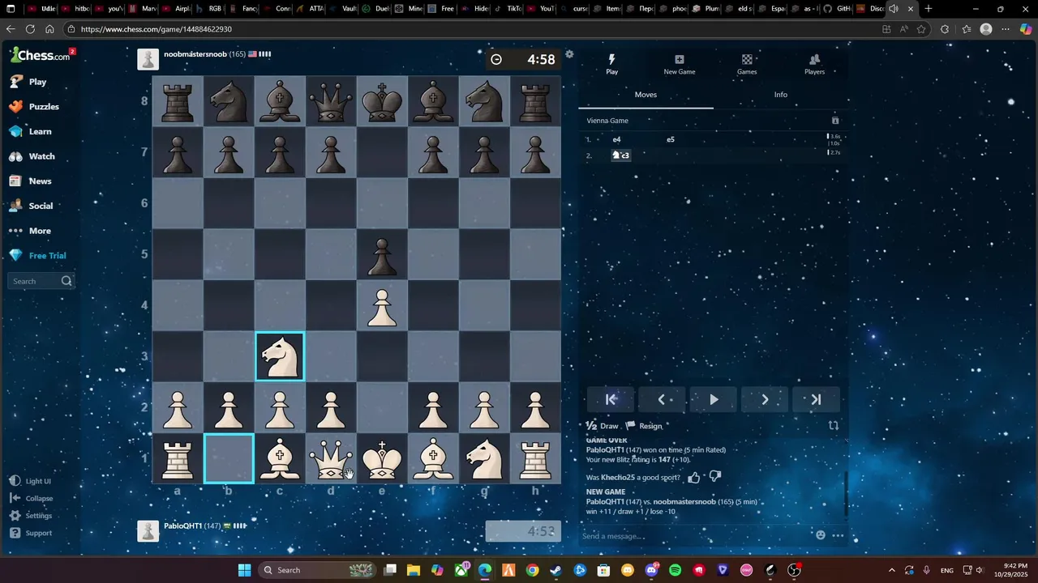Open Discord from taskbar
Viewport: 1038px width, 583px height.
click(x=651, y=570)
